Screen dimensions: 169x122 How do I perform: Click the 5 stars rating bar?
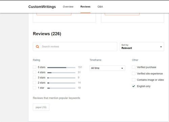61,67
